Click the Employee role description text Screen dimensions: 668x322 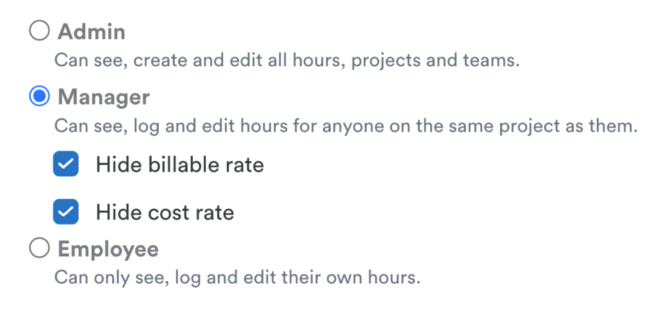coord(237,277)
